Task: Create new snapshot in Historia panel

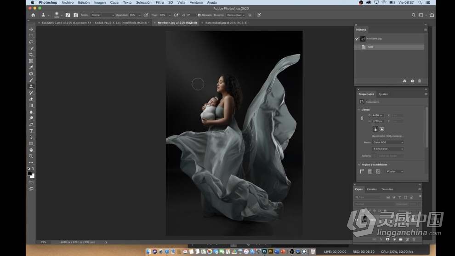Action: 412,81
